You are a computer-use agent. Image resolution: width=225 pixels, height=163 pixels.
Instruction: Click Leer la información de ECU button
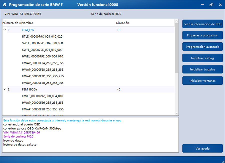click(202, 24)
